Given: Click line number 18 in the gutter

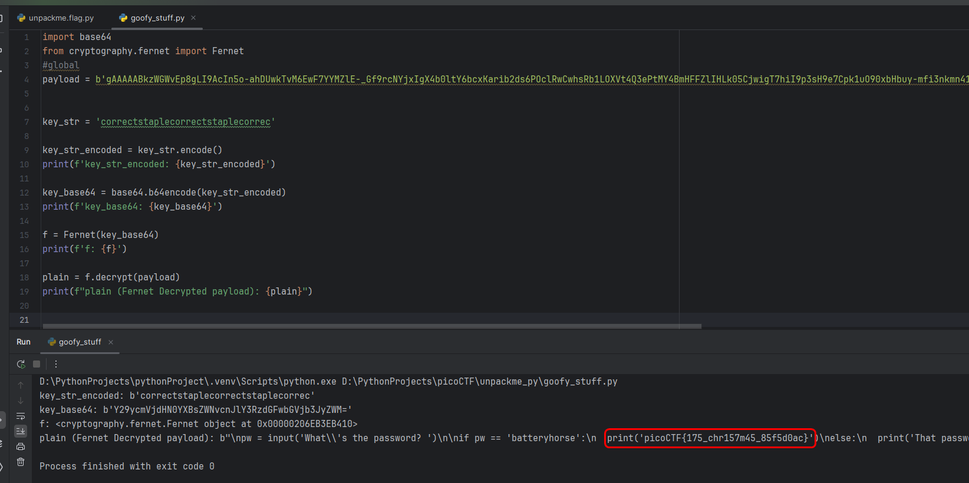Looking at the screenshot, I should tap(24, 277).
